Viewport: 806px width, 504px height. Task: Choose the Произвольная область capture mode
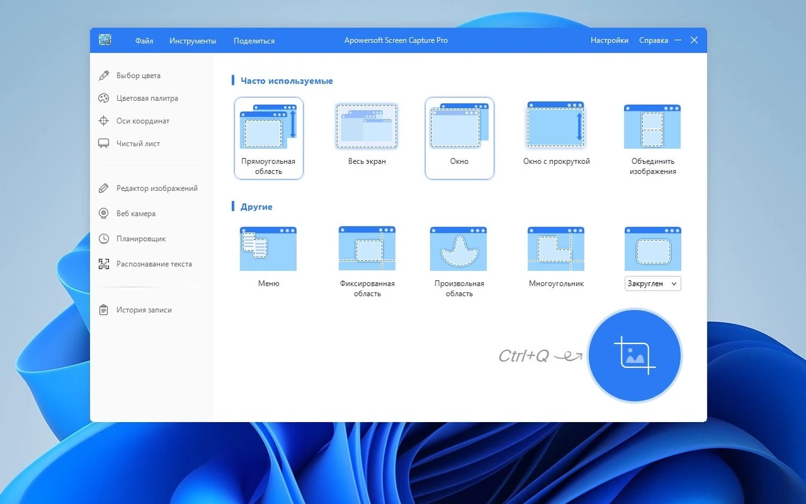[459, 262]
